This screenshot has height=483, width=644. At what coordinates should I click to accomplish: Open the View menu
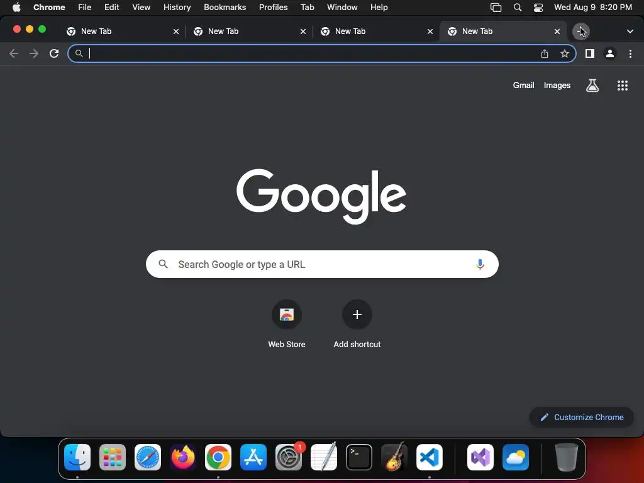[142, 8]
